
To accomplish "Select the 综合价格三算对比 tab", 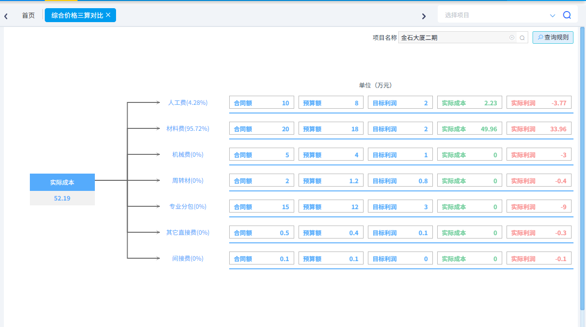I will [x=77, y=15].
